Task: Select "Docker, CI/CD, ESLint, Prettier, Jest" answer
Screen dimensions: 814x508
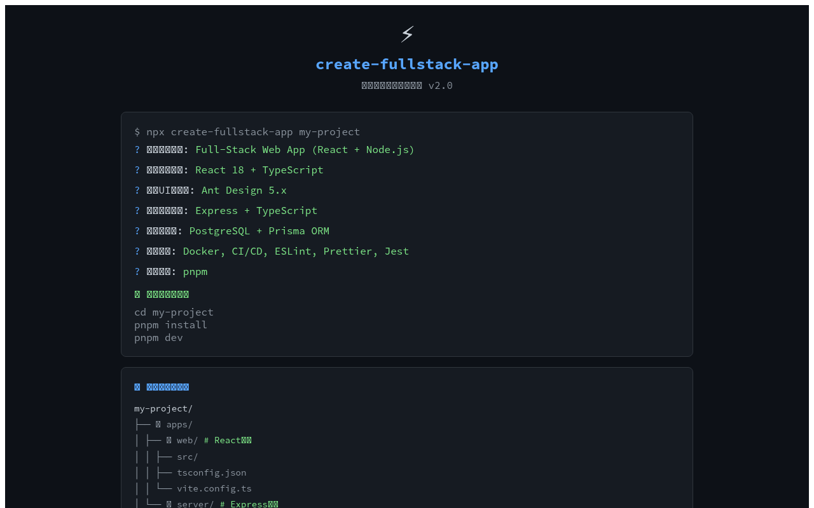Action: (296, 251)
